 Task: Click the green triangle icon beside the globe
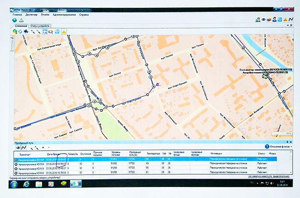(x=22, y=20)
